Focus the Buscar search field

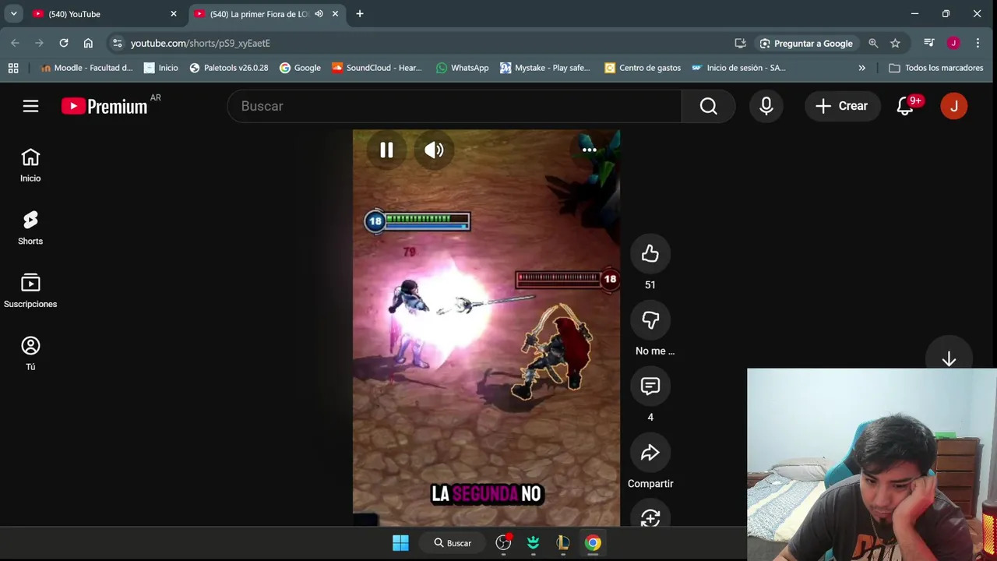coord(454,106)
